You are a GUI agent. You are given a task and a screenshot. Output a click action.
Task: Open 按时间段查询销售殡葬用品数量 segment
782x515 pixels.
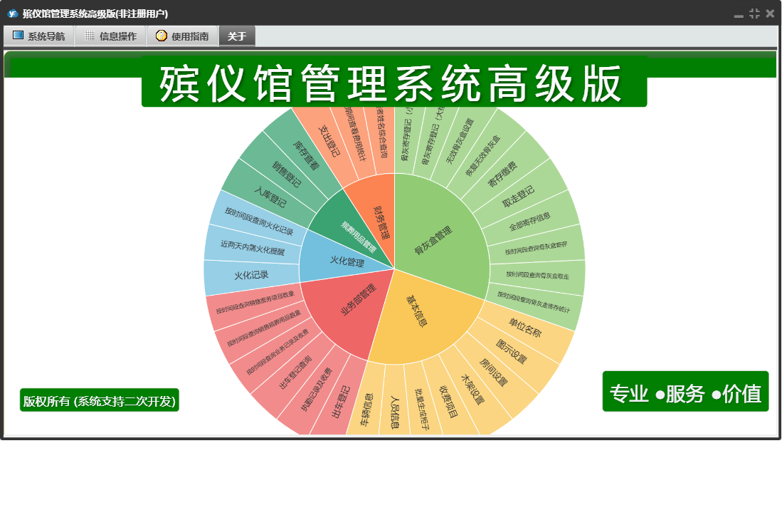coord(264,328)
